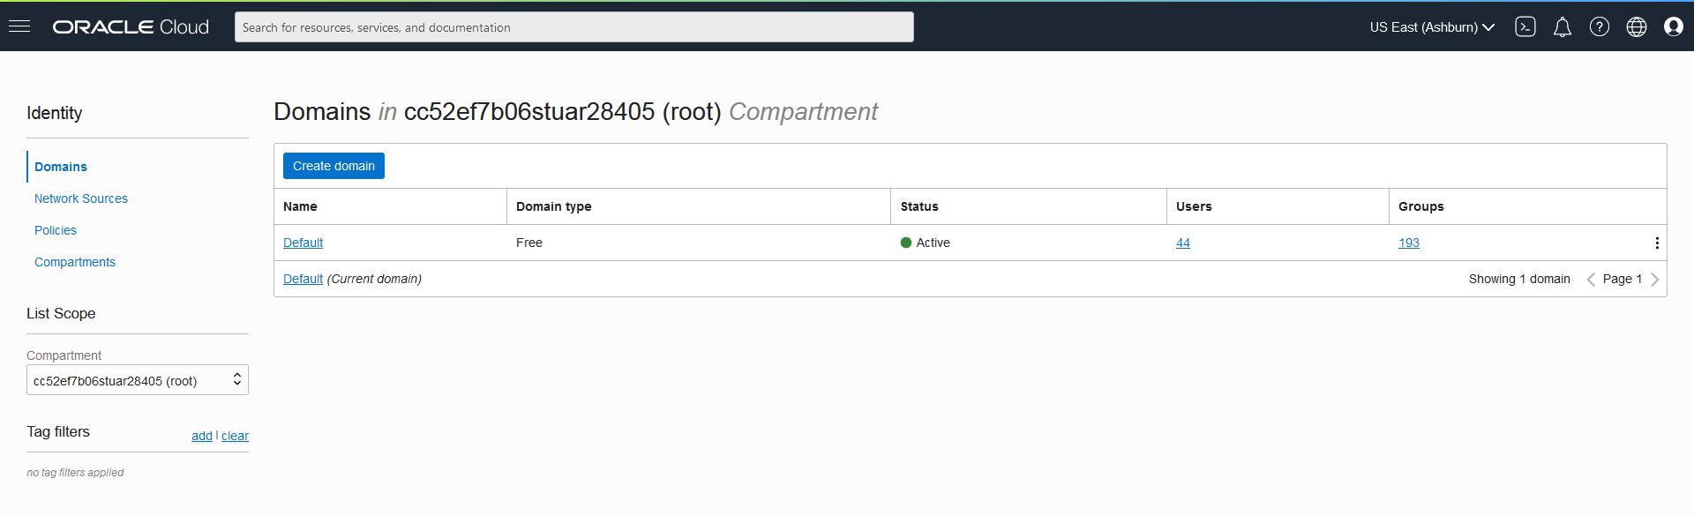The height and width of the screenshot is (516, 1694).
Task: Select Network Sources in the Identity sidebar
Action: 80,198
